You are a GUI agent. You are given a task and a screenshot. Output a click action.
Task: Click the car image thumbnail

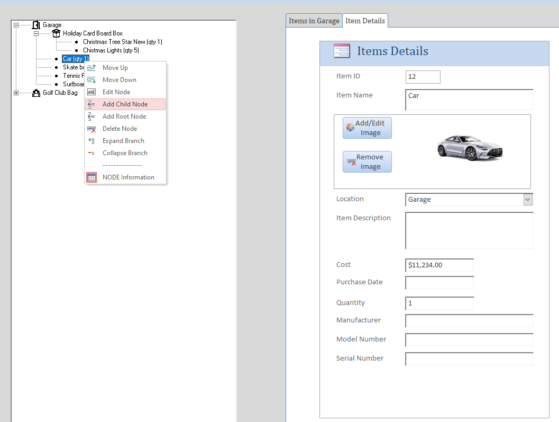pyautogui.click(x=469, y=148)
